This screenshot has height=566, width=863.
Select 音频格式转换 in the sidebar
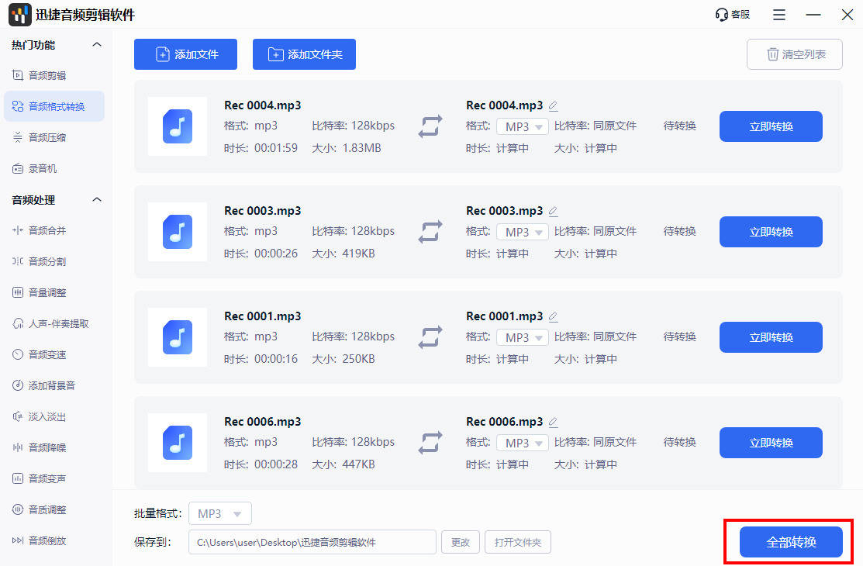click(54, 106)
